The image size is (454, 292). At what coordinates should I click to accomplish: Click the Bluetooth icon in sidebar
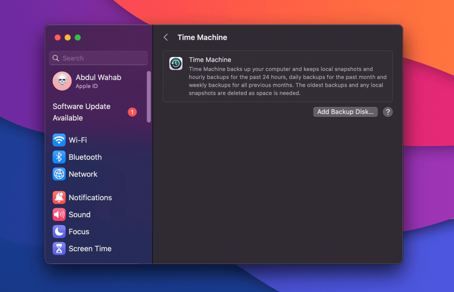pyautogui.click(x=59, y=157)
